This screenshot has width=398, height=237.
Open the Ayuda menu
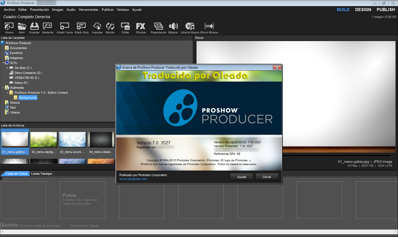click(x=137, y=10)
